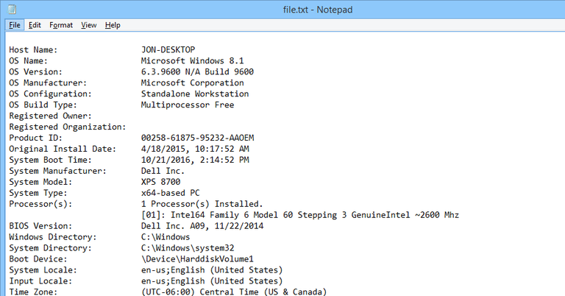
Task: Click the 'Host Name:' label
Action: [33, 50]
